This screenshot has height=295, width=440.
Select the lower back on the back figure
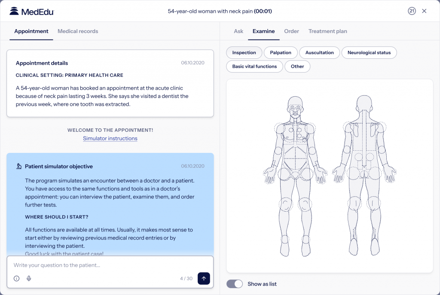click(x=364, y=158)
